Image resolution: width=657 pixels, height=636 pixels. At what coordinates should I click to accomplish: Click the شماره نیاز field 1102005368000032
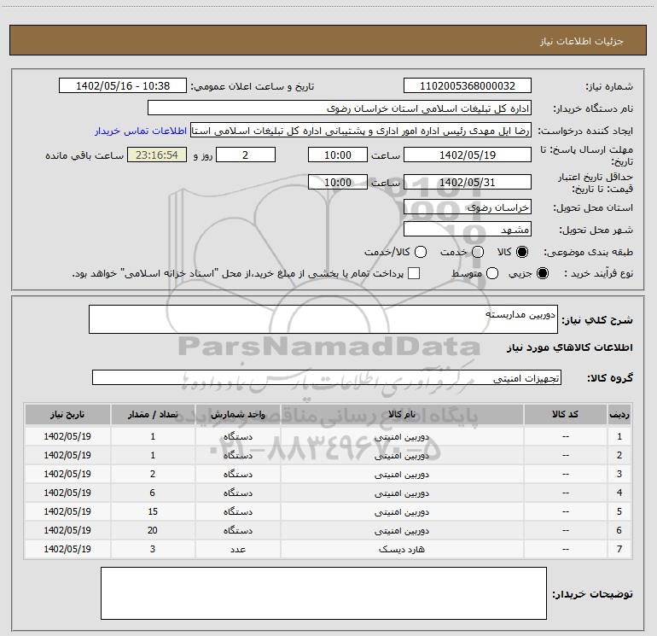point(468,86)
